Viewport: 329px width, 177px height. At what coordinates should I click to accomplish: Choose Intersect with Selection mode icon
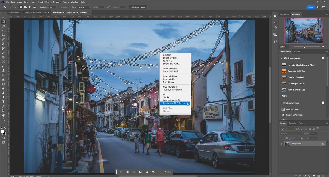[34, 7]
